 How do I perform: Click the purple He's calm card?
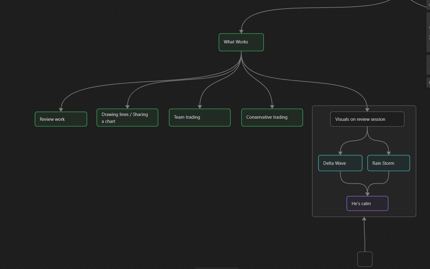point(367,204)
